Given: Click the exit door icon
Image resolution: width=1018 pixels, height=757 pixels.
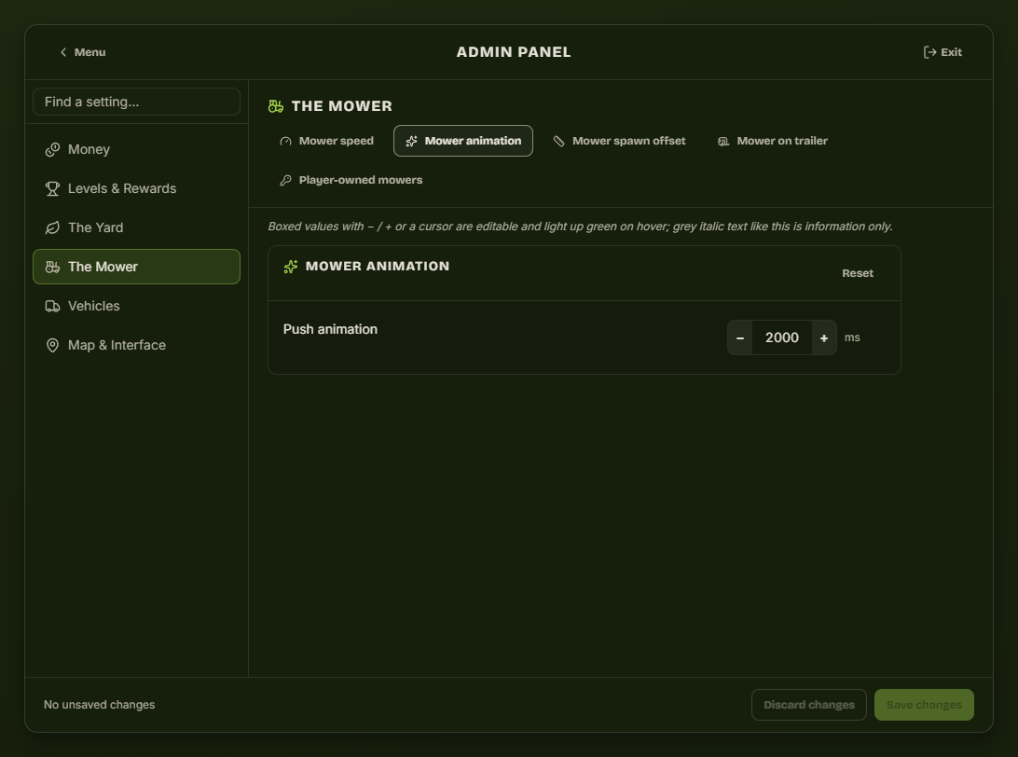Looking at the screenshot, I should coord(929,52).
